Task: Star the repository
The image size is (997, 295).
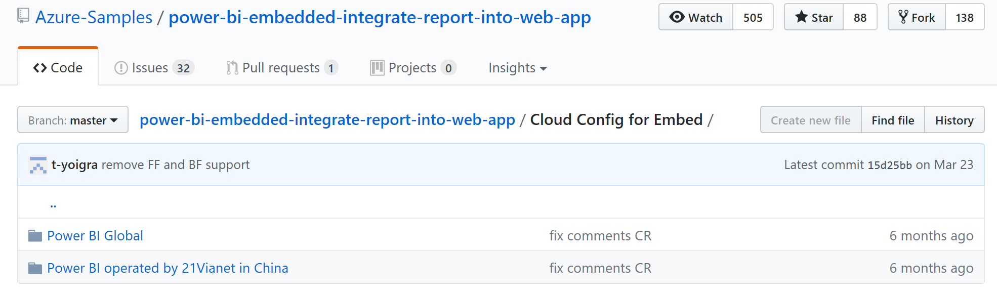Action: [814, 17]
